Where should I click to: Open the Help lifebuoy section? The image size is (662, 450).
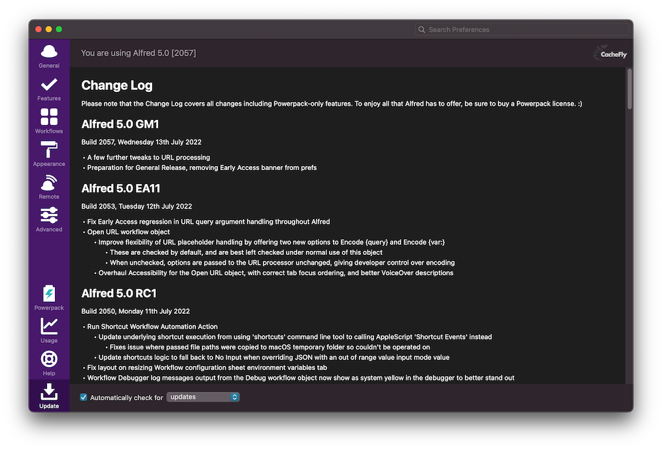[x=49, y=359]
